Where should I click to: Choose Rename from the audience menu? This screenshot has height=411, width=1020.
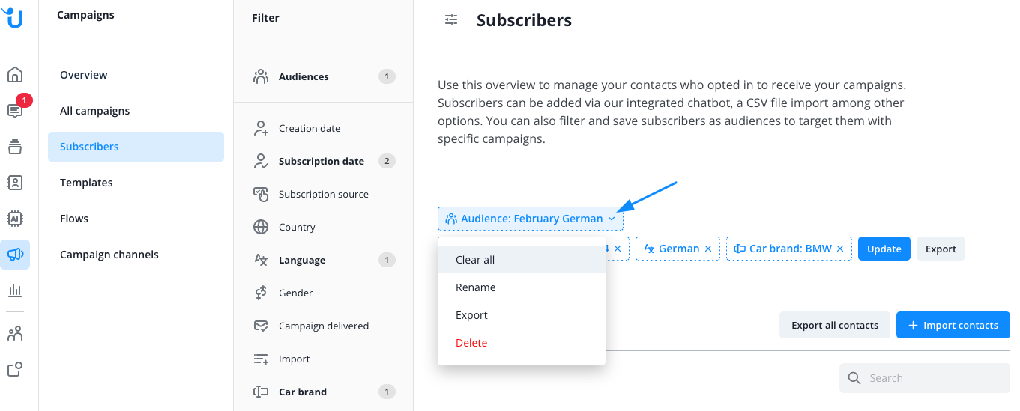coord(476,287)
